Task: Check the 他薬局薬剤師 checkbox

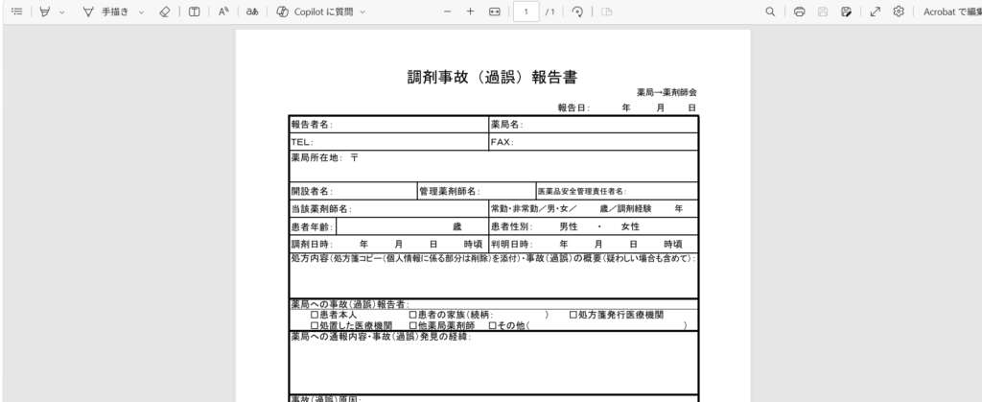Action: [x=412, y=325]
